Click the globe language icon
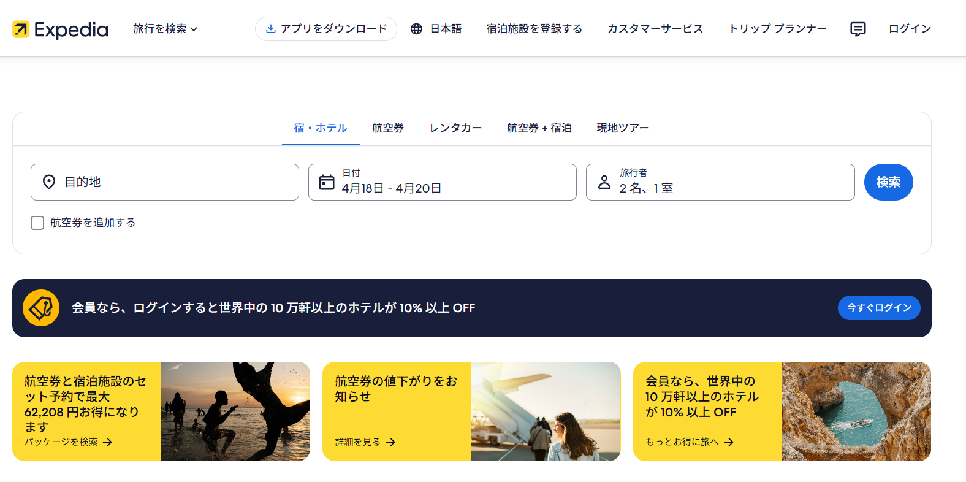The height and width of the screenshot is (482, 966). pos(416,29)
